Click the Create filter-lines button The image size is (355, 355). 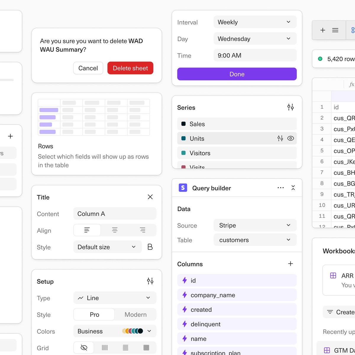click(339, 312)
